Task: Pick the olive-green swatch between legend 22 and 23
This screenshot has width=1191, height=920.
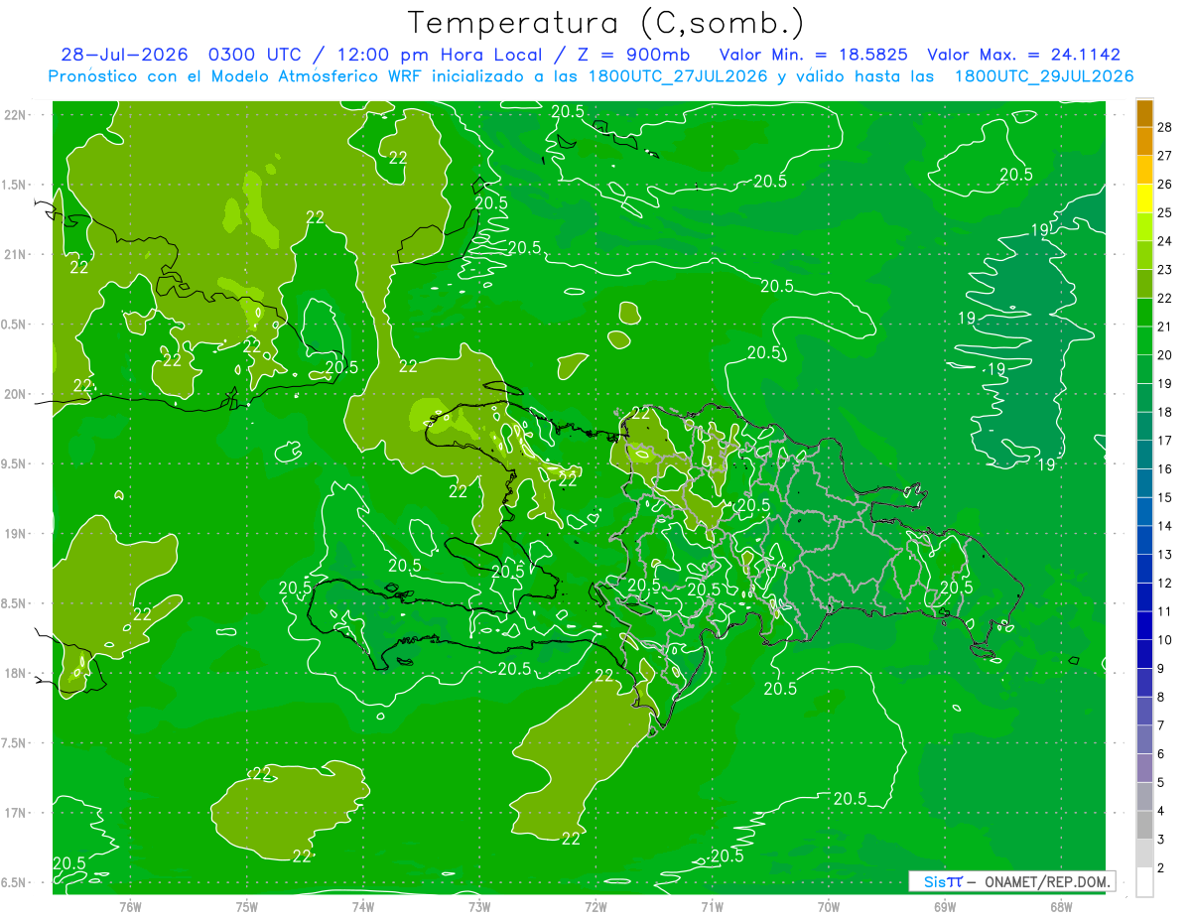Action: tap(1144, 284)
